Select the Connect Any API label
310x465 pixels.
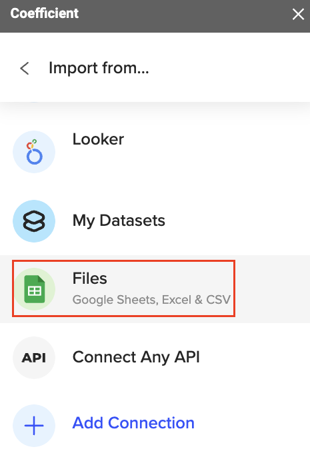point(136,357)
